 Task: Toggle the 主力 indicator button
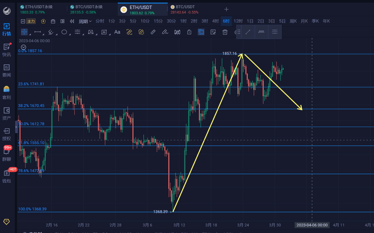coord(31,21)
